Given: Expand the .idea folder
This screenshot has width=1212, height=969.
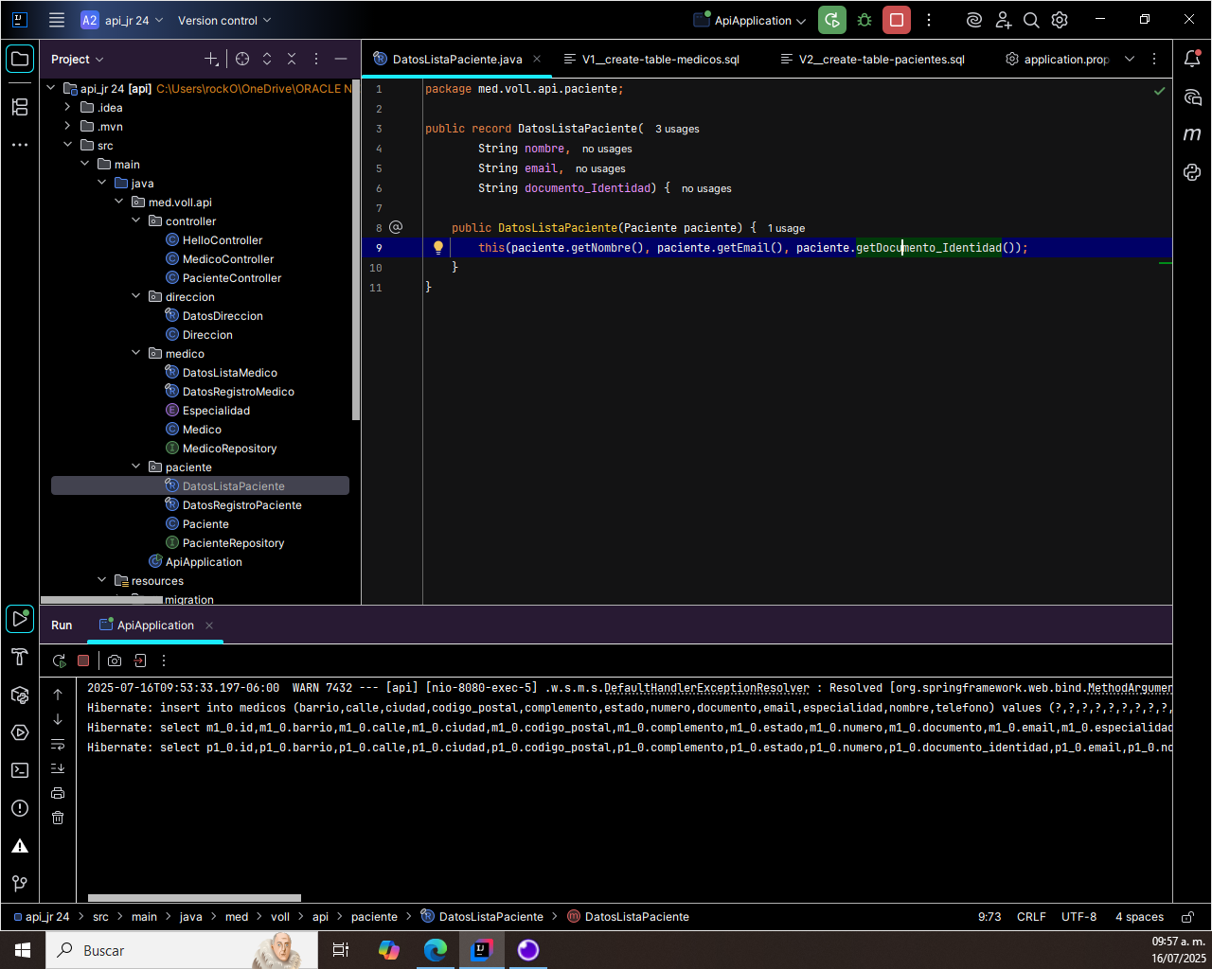Looking at the screenshot, I should click(x=67, y=107).
